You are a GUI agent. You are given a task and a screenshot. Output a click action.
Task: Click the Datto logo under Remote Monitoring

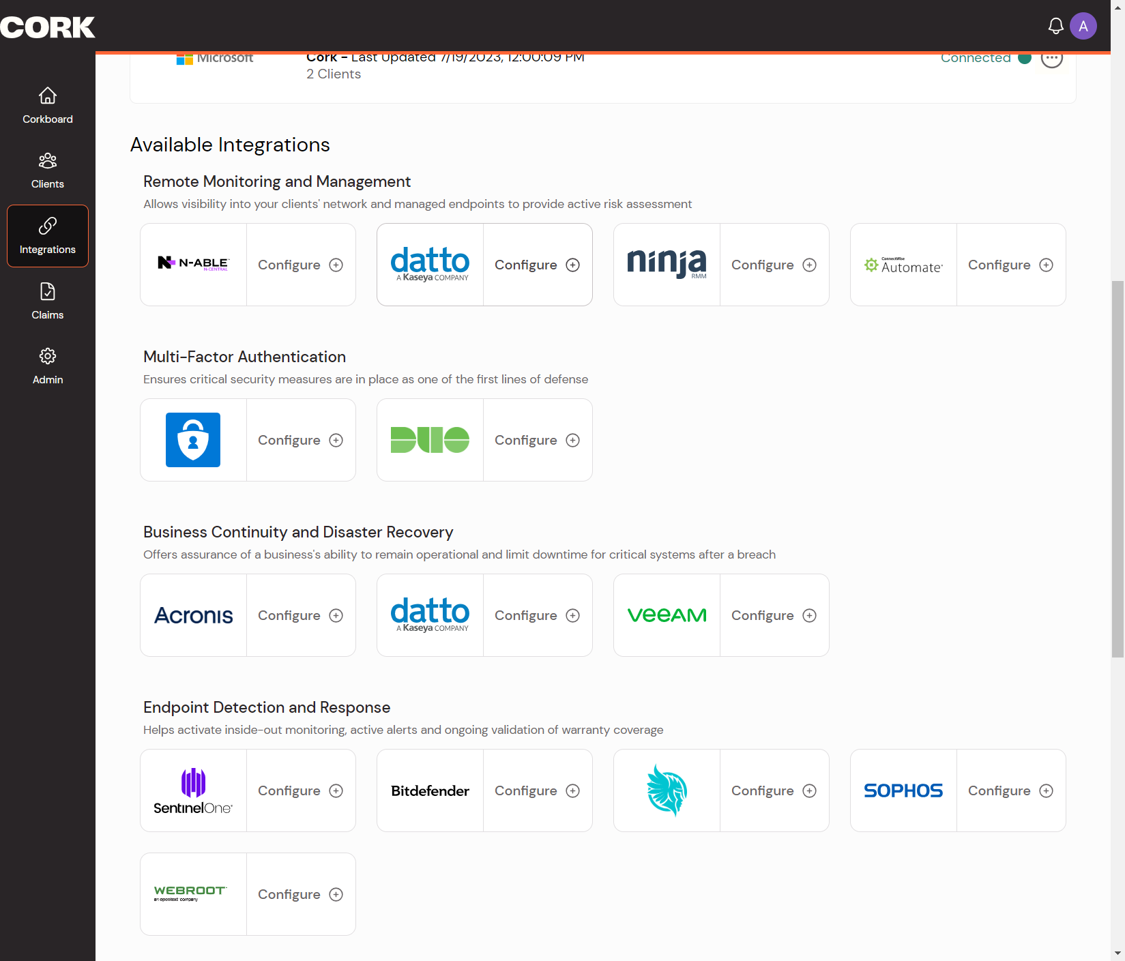point(430,265)
